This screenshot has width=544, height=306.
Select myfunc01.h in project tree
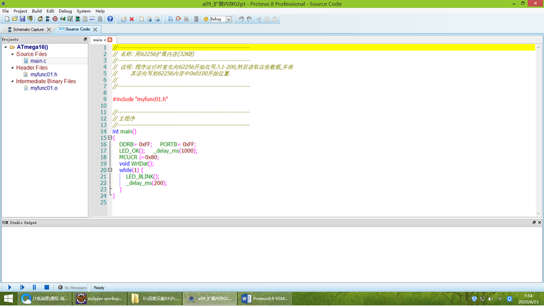(44, 75)
